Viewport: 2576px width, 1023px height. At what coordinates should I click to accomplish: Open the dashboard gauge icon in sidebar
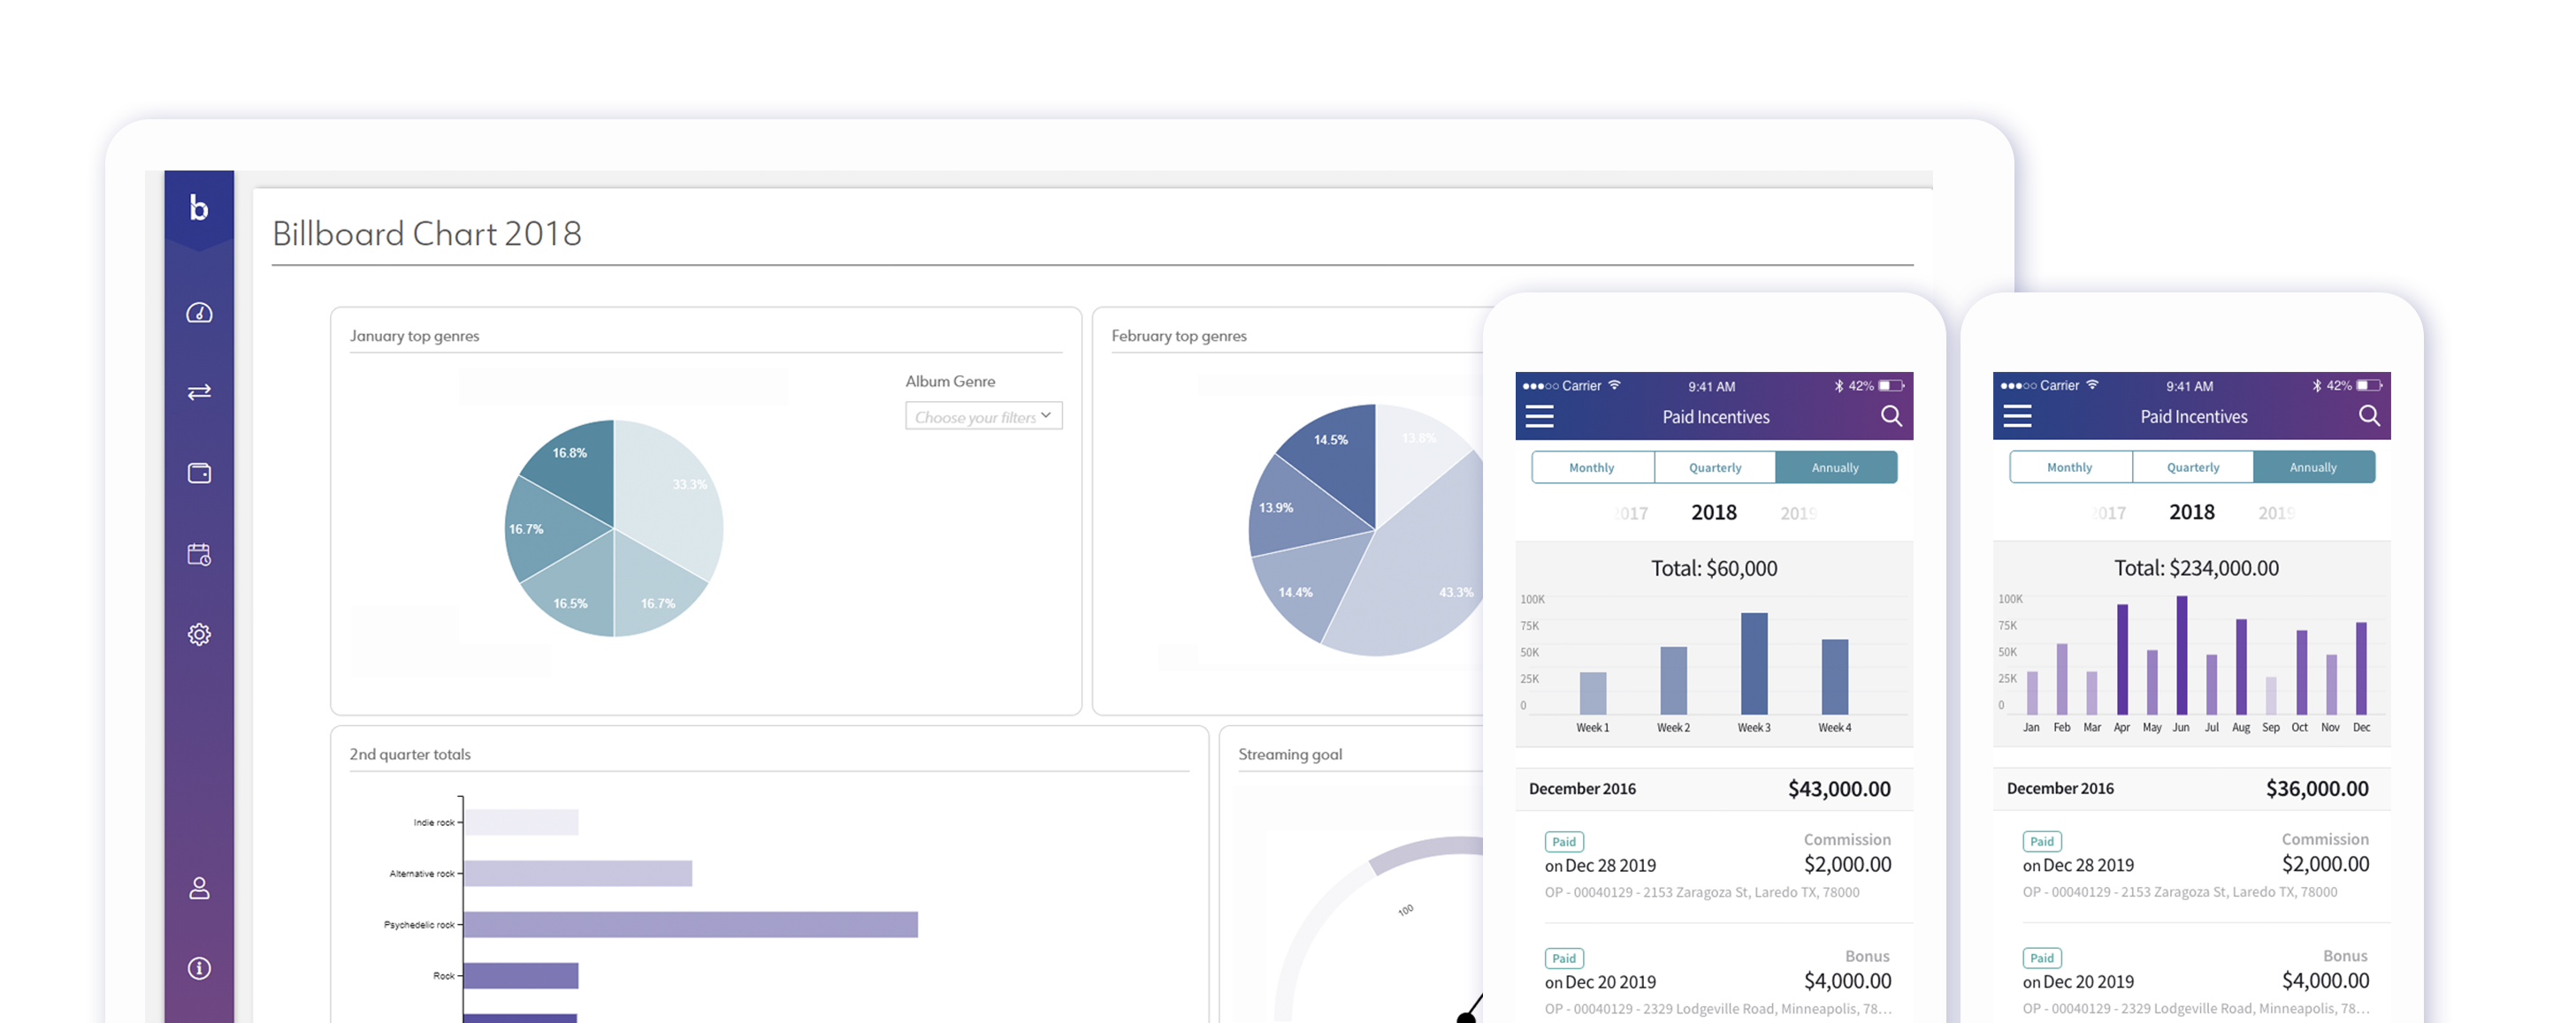199,313
